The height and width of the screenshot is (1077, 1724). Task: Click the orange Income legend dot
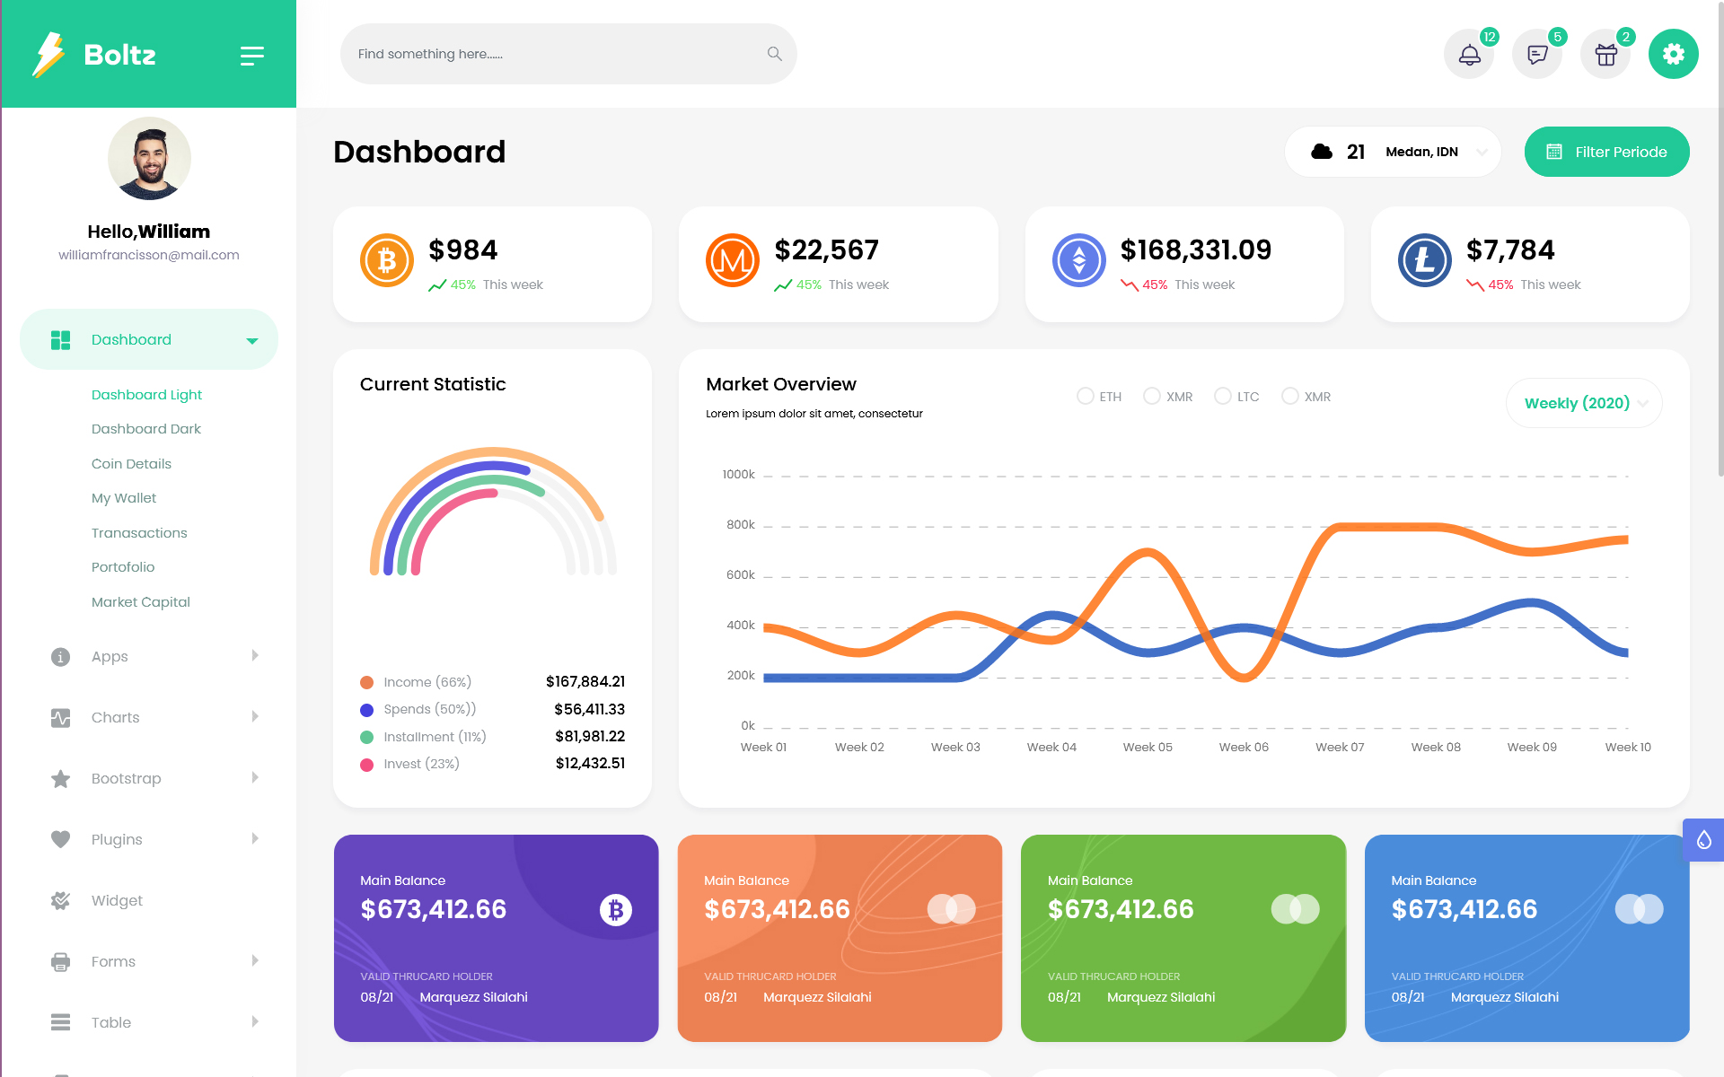coord(366,682)
